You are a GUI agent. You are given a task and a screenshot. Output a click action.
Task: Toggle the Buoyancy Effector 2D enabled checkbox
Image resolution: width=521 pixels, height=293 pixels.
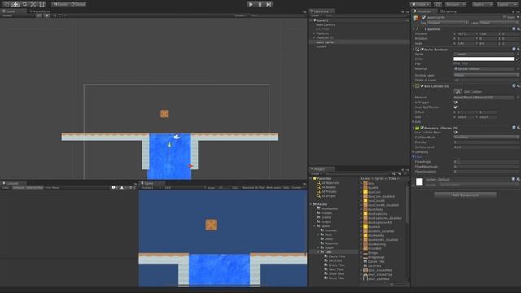pyautogui.click(x=422, y=128)
